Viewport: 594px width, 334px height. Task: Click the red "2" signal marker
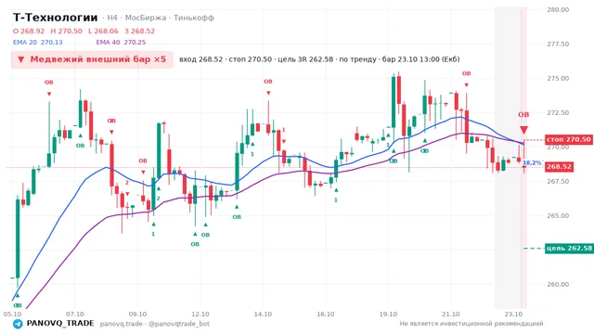click(x=127, y=183)
